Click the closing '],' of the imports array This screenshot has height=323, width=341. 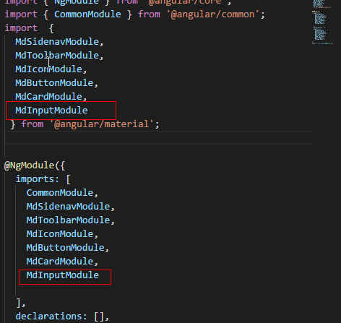coord(21,303)
